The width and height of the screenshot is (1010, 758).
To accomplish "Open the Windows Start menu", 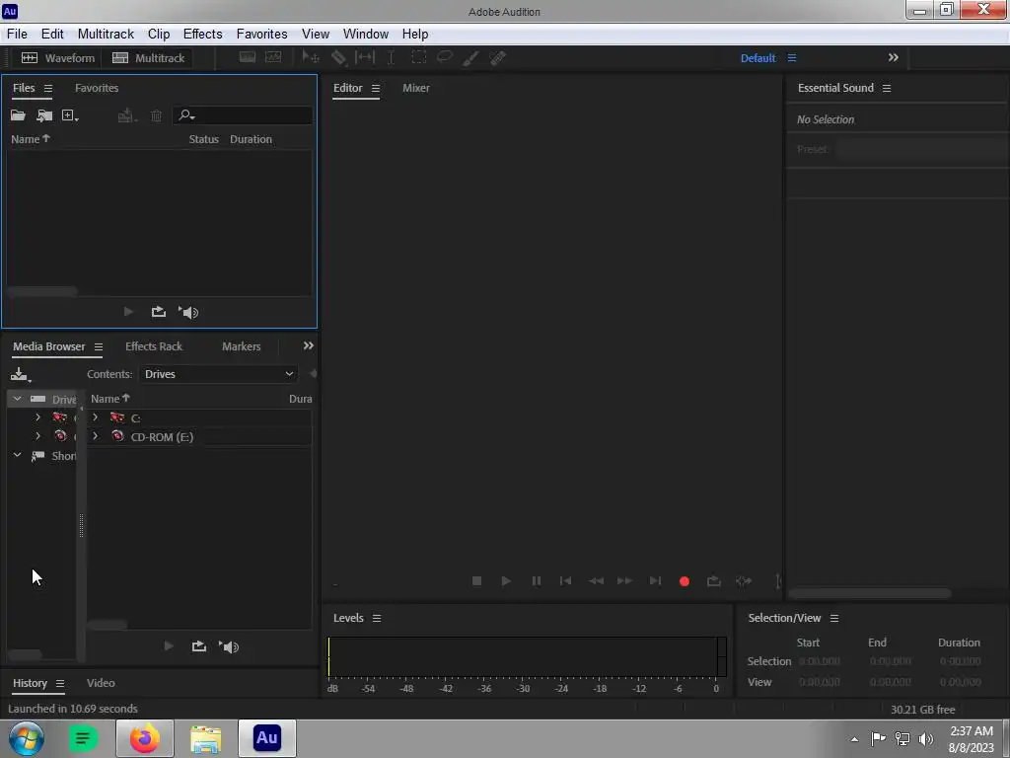I will pyautogui.click(x=27, y=738).
